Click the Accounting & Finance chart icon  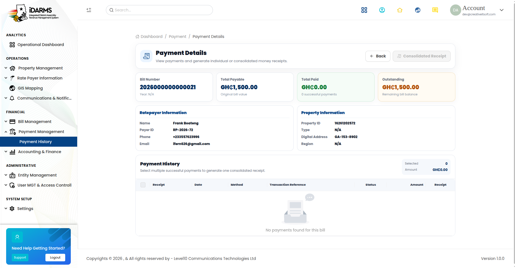[13, 152]
